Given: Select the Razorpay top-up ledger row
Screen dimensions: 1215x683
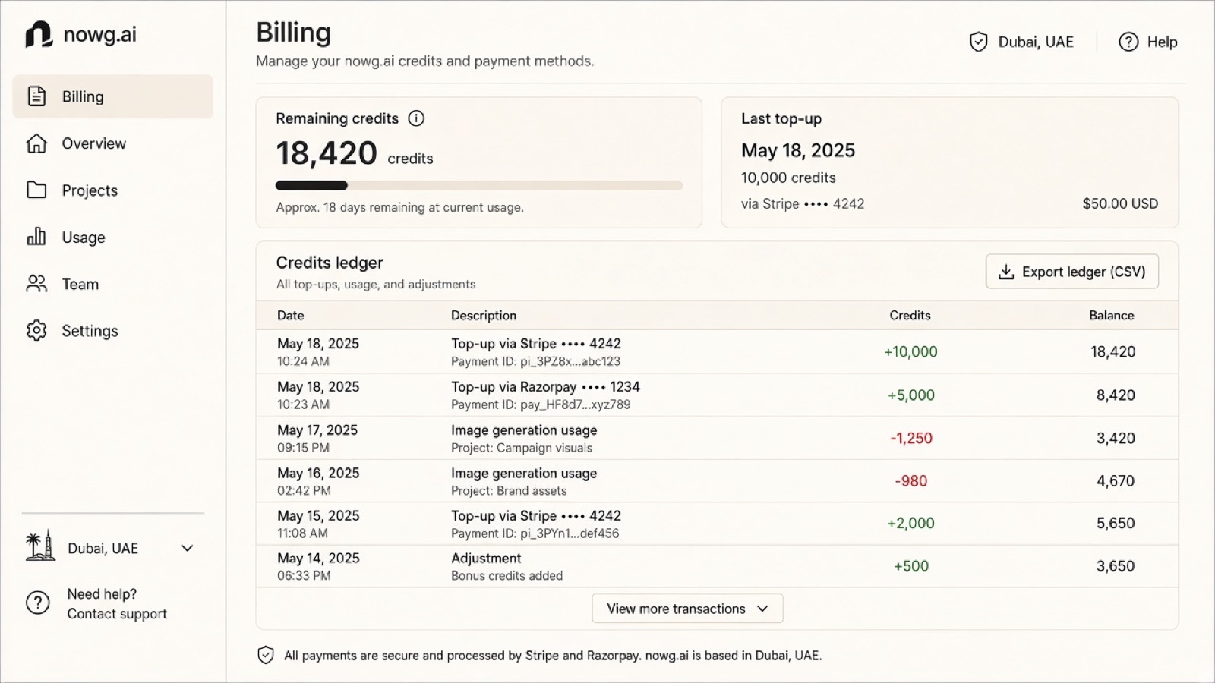Looking at the screenshot, I should (x=717, y=395).
